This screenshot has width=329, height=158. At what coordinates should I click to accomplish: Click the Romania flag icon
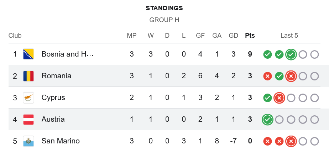pos(28,76)
